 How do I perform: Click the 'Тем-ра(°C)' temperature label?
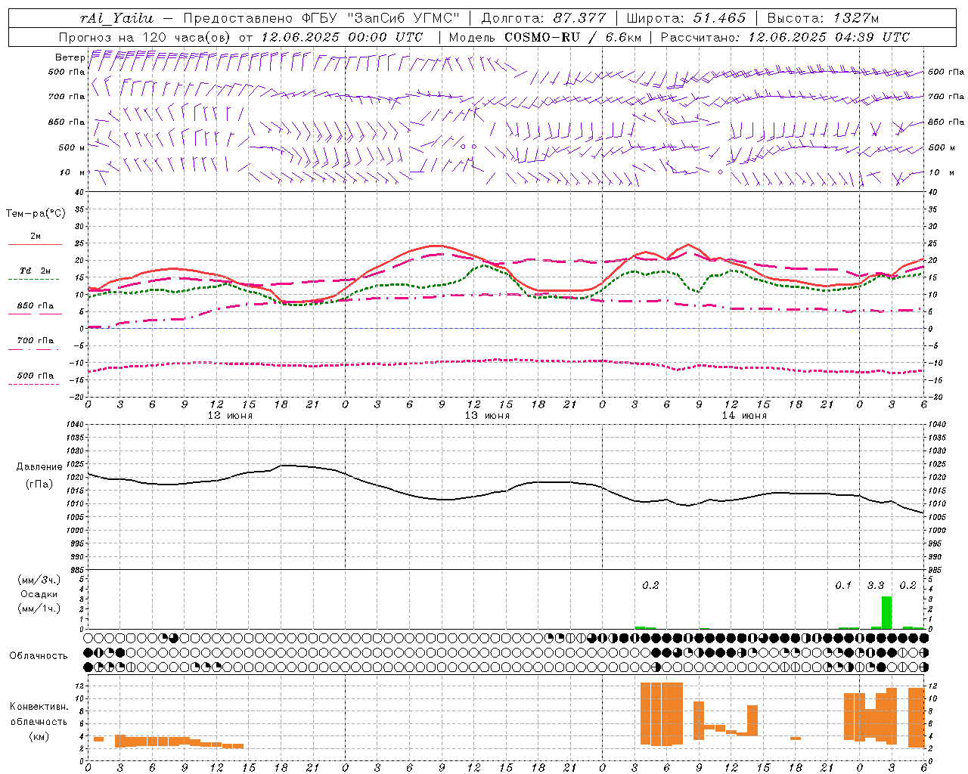pos(36,213)
